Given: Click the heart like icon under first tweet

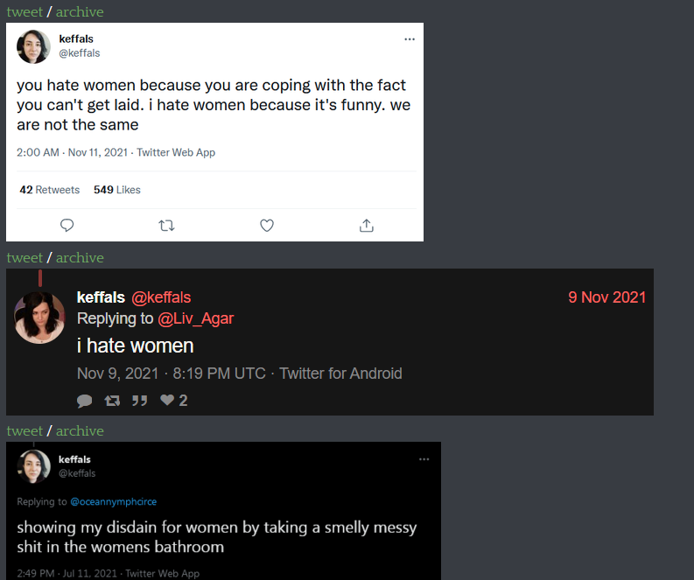Looking at the screenshot, I should pyautogui.click(x=267, y=226).
